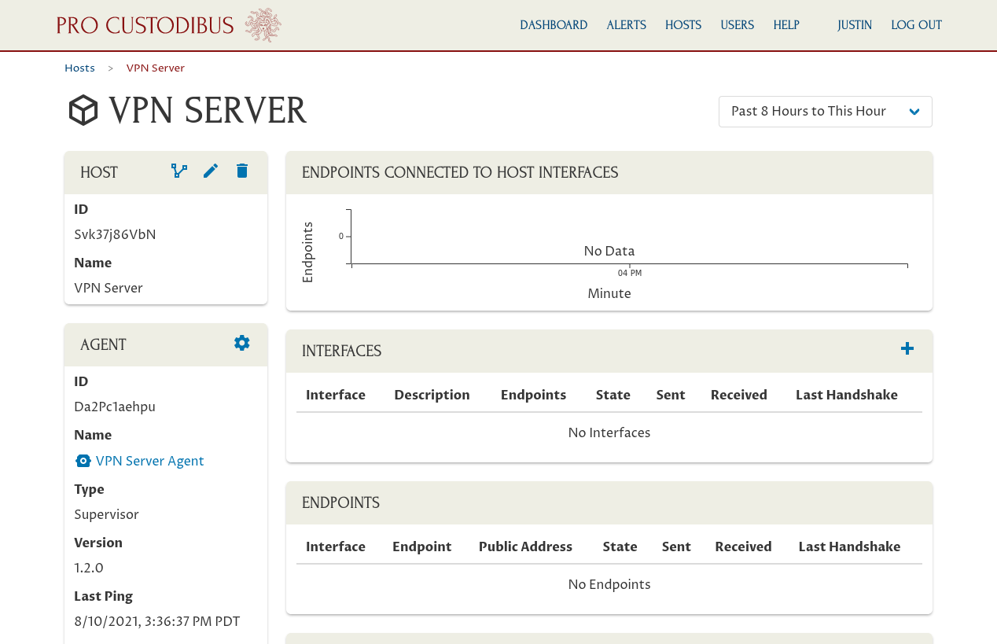Click the ENDPOINTS panel heading
Image resolution: width=997 pixels, height=644 pixels.
point(340,502)
